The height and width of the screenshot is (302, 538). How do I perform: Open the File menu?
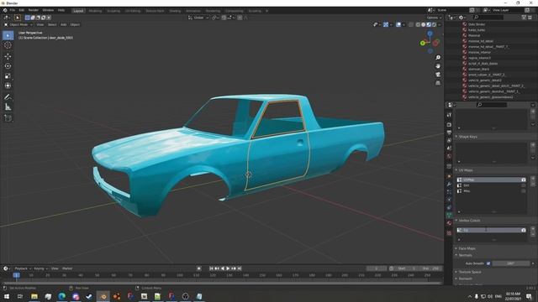coord(13,10)
